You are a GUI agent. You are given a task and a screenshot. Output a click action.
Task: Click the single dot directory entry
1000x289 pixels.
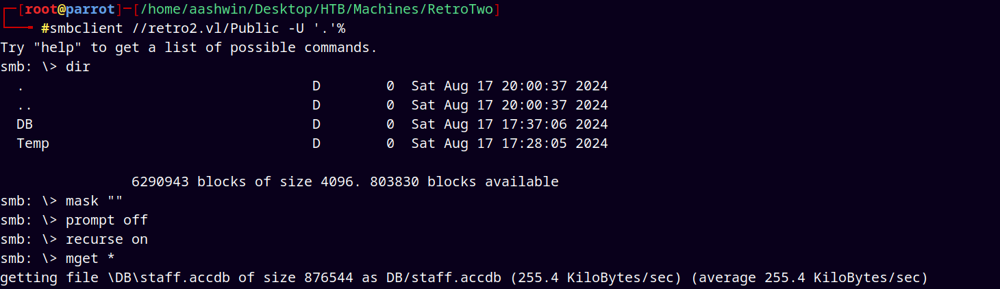tap(20, 86)
